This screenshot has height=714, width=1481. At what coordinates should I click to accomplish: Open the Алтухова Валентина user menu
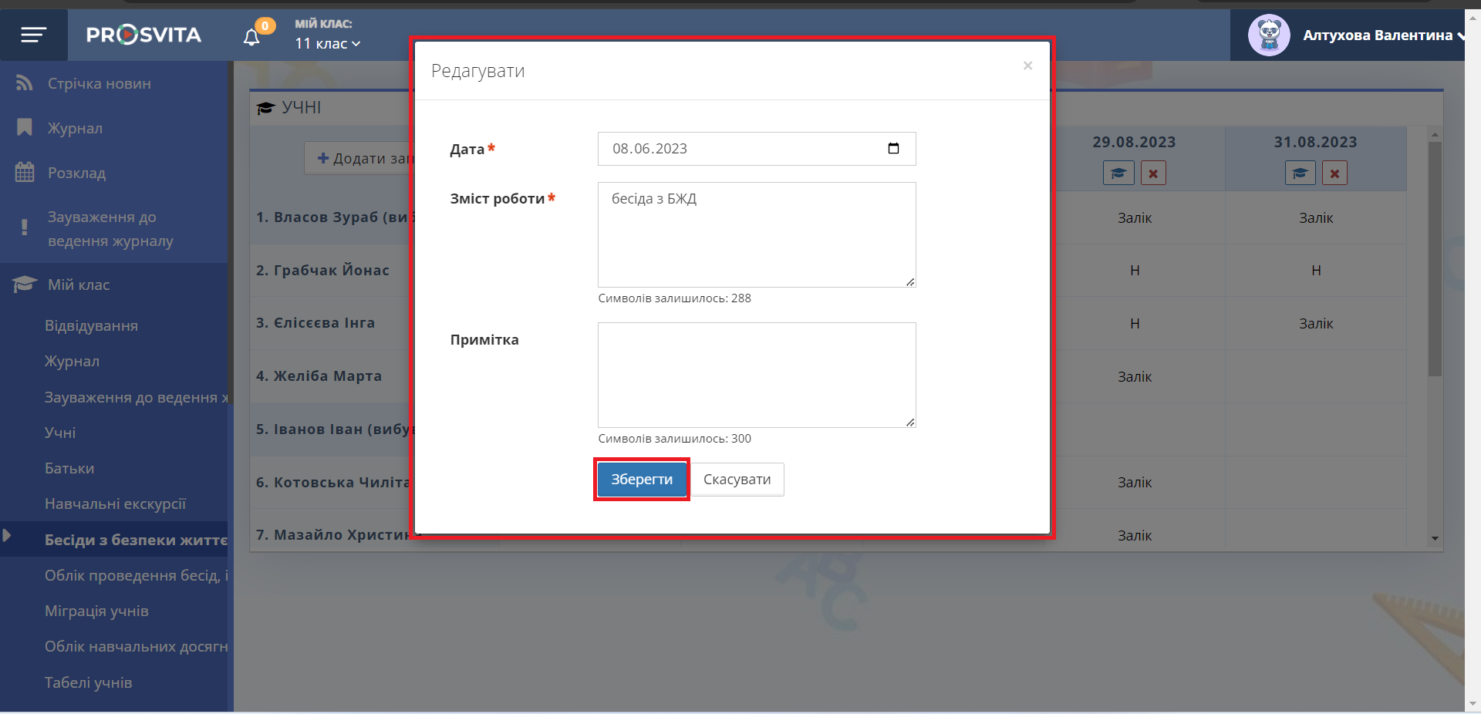(x=1381, y=35)
